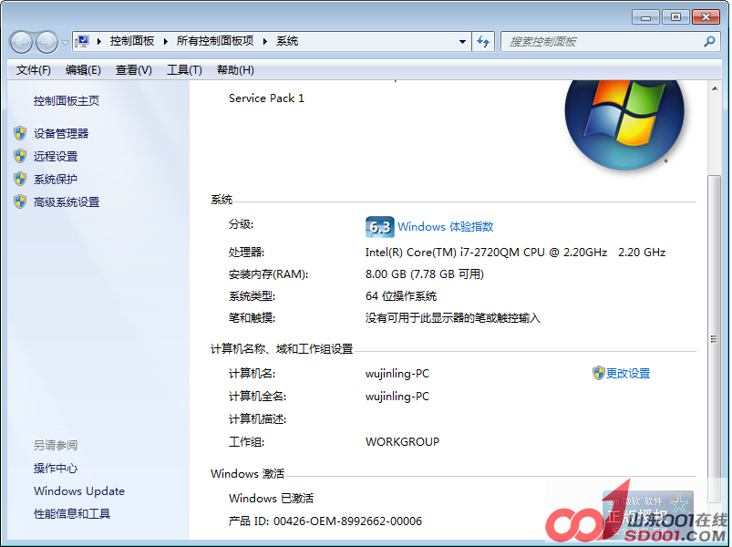The height and width of the screenshot is (547, 732).
Task: Click the magnifier icon in the search box
Action: click(x=710, y=42)
